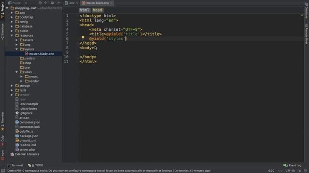The width and height of the screenshot is (309, 173).
Task: Click the UTF-8 encoding selector
Action: point(290,171)
